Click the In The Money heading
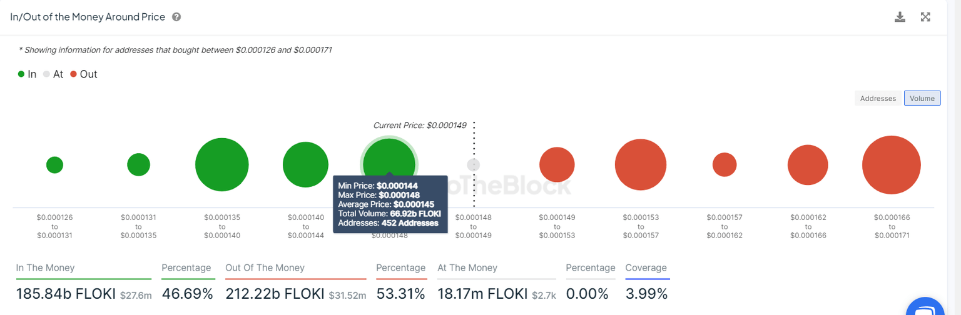Viewport: 961px width, 315px height. pyautogui.click(x=45, y=267)
